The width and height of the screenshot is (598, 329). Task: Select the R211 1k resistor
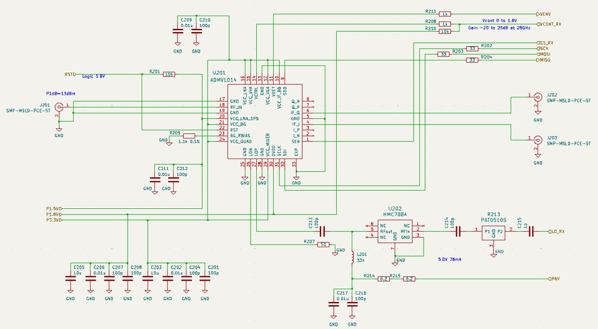[445, 13]
